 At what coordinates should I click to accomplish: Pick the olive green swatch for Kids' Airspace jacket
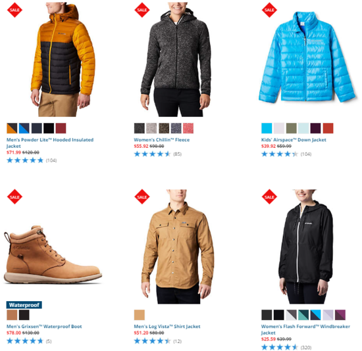tap(291, 128)
